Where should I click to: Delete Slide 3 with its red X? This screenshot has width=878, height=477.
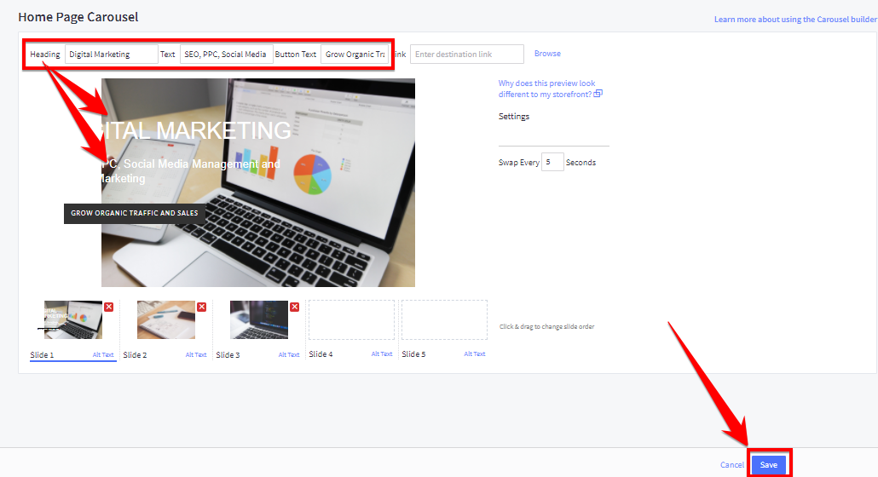295,307
